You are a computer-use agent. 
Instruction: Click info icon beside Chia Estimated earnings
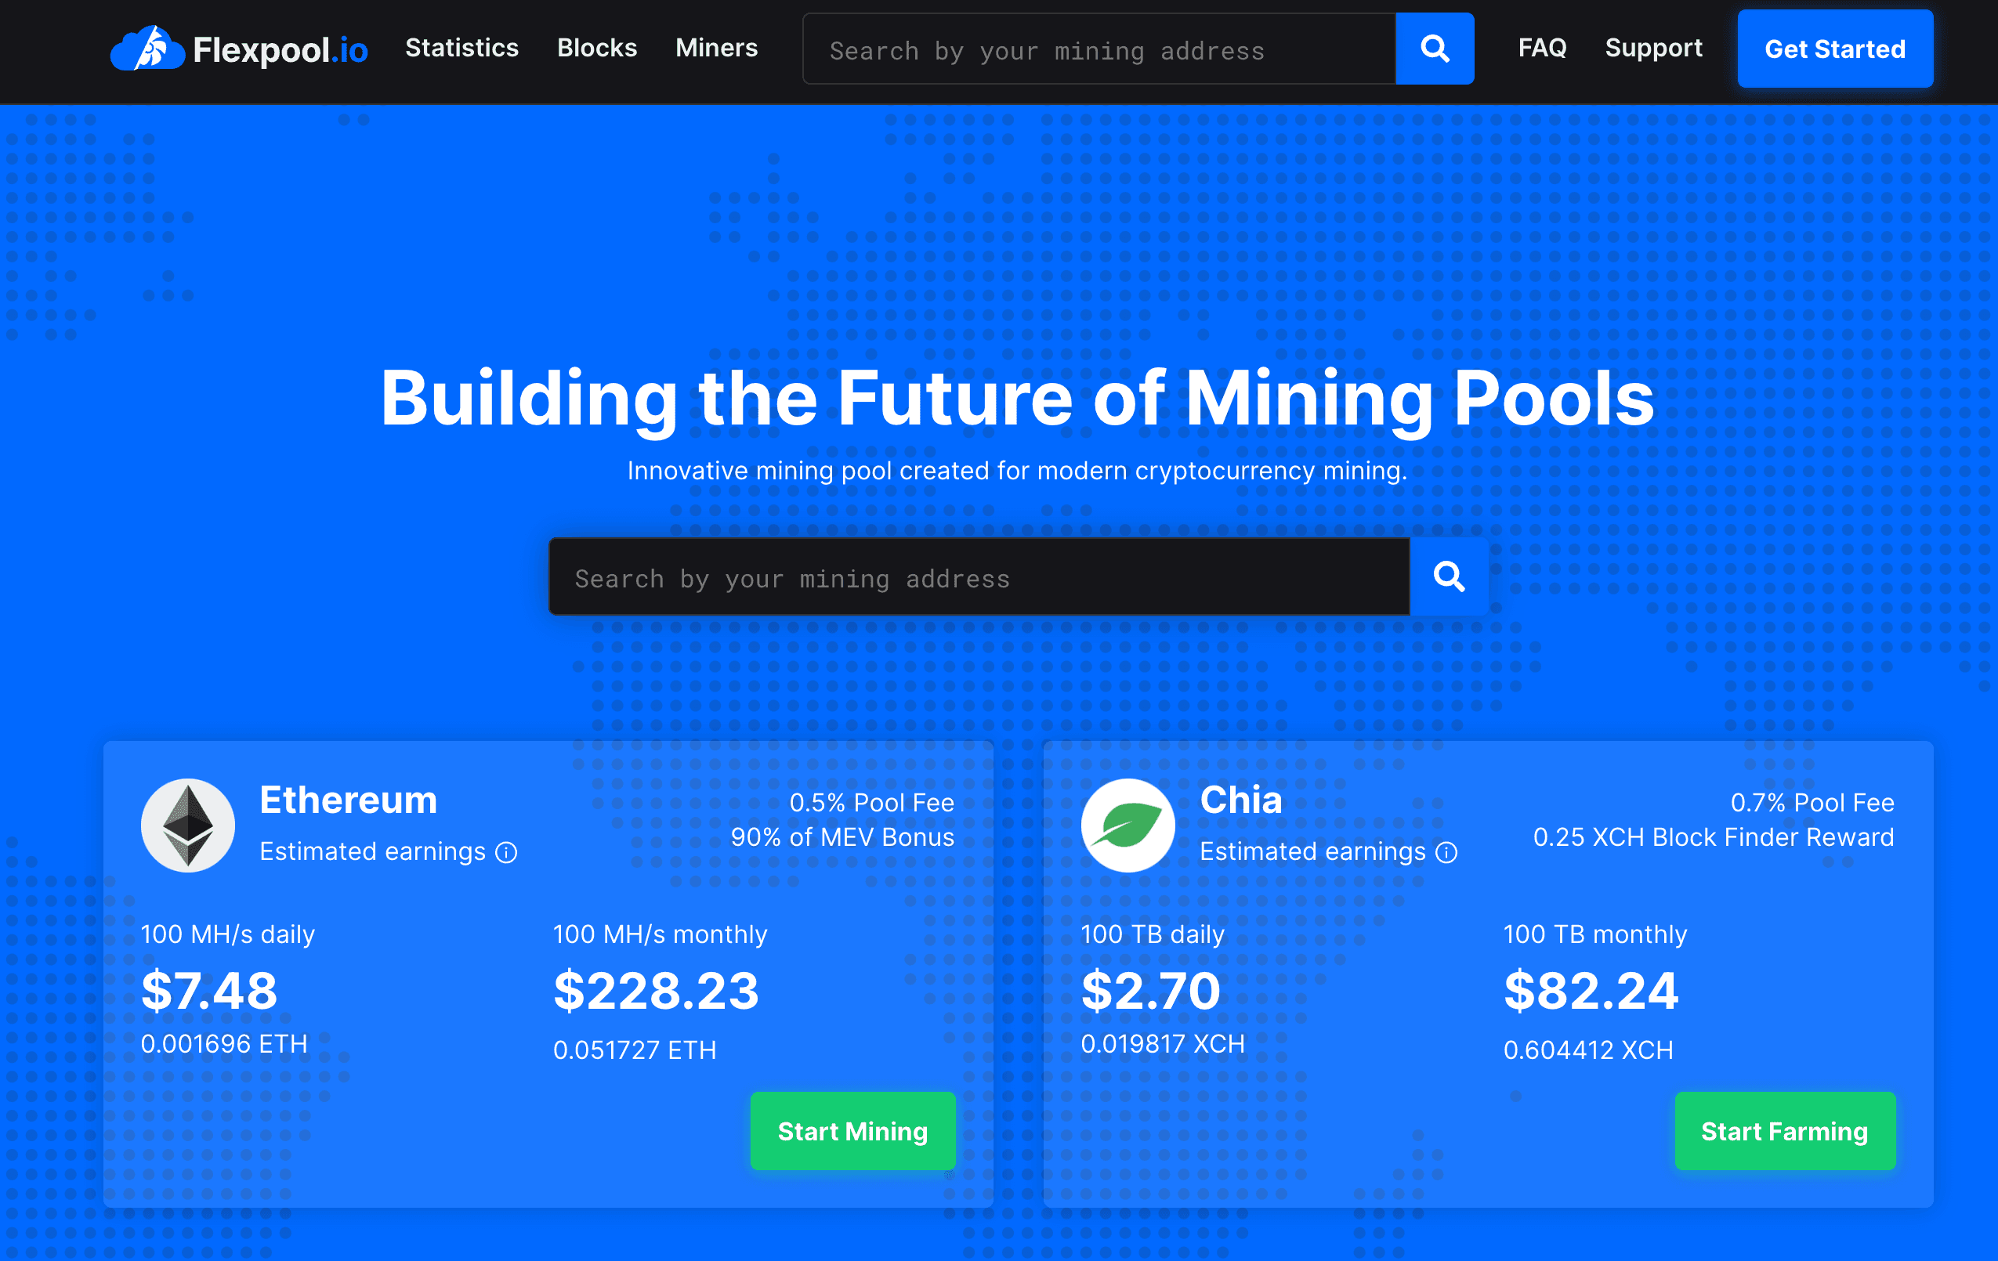pos(1446,853)
